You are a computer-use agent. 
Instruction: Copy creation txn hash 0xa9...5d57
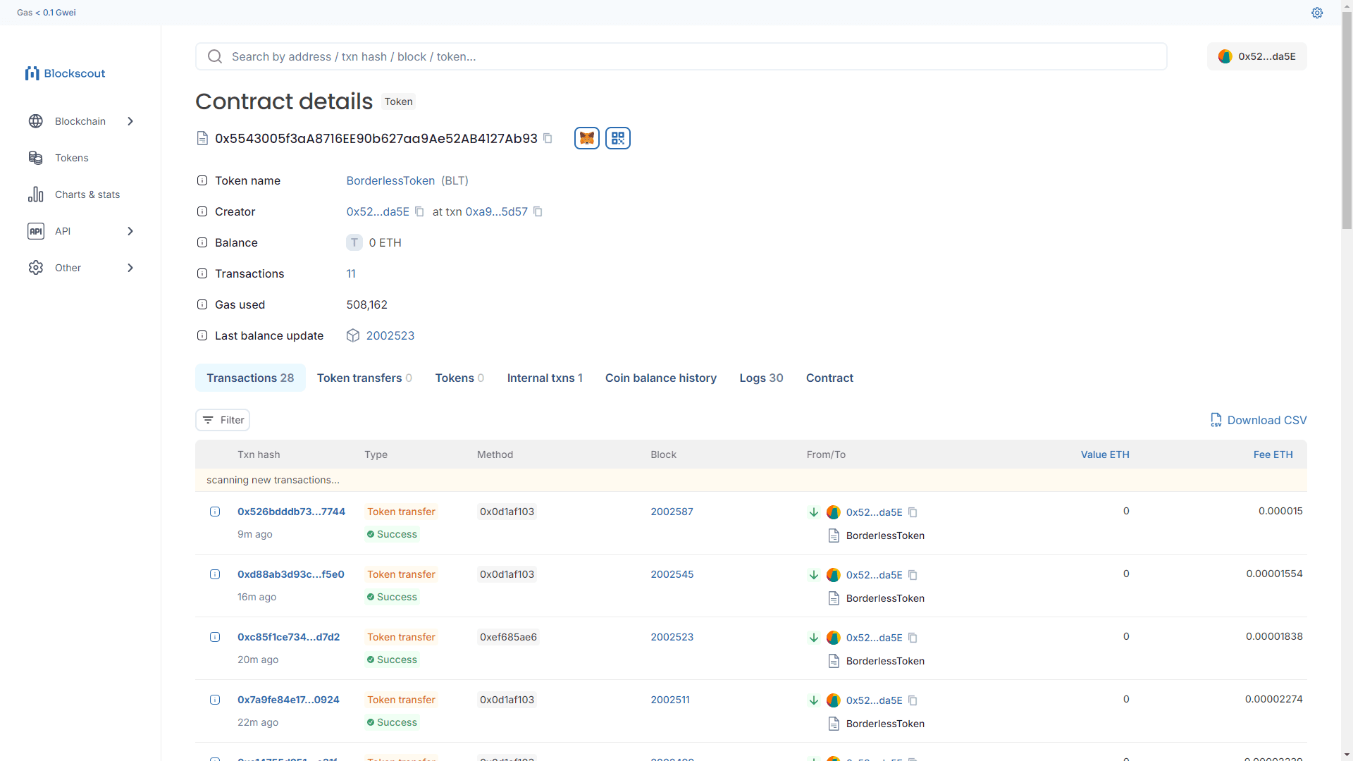tap(538, 211)
